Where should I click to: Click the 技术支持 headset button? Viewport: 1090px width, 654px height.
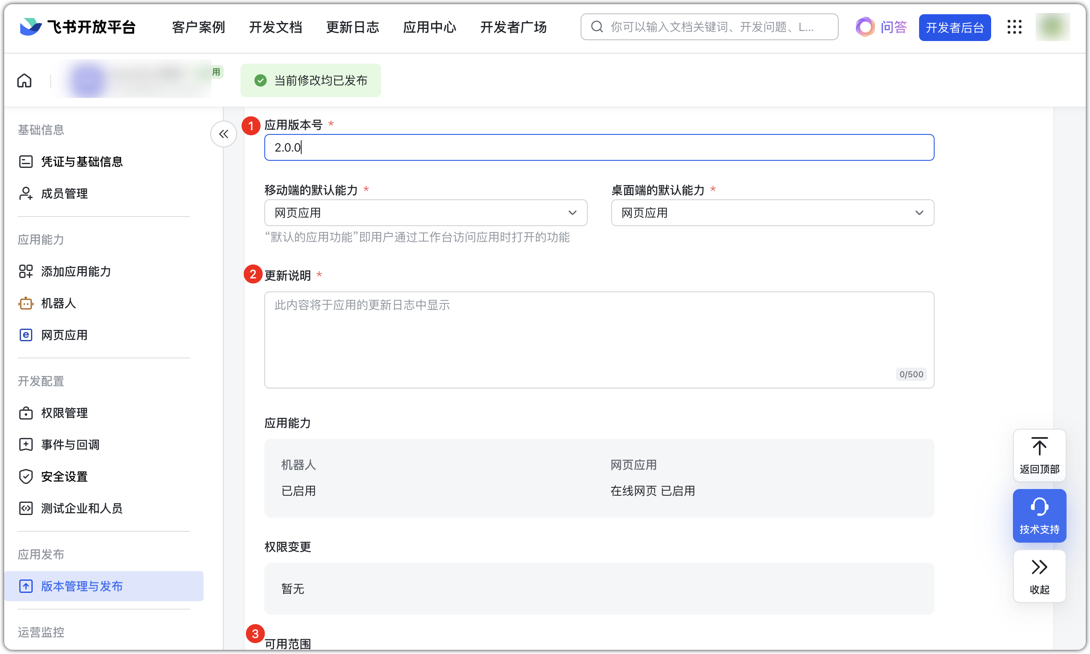coord(1039,515)
